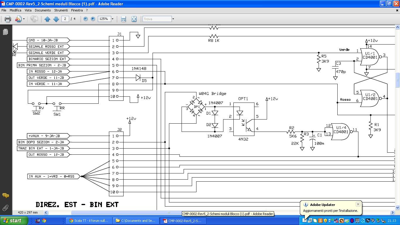Open the Pages panel icon in the left sidebar
Image resolution: width=400 pixels, height=225 pixels.
click(5, 32)
